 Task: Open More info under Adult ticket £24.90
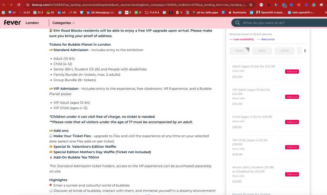(x=238, y=71)
